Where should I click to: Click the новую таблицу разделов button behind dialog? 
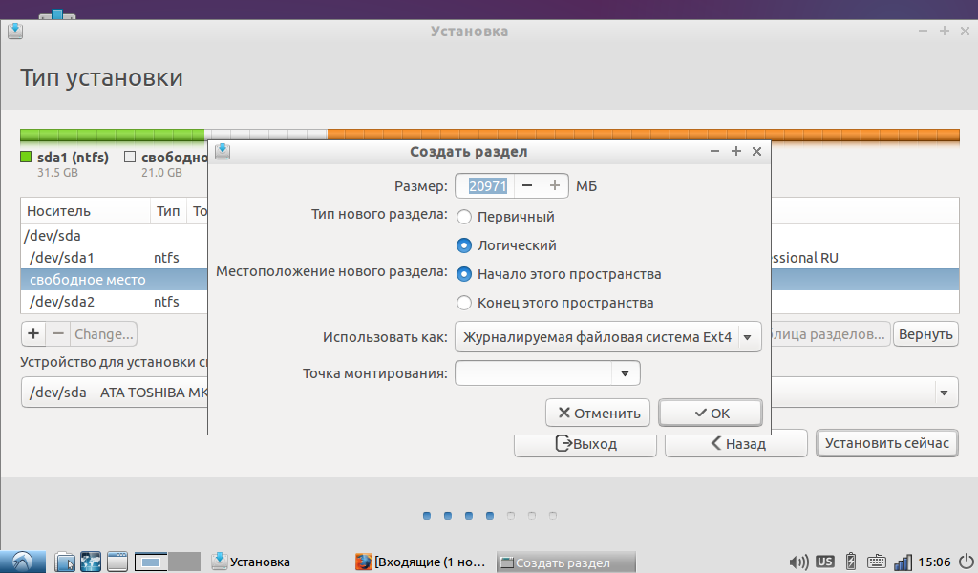pyautogui.click(x=830, y=333)
